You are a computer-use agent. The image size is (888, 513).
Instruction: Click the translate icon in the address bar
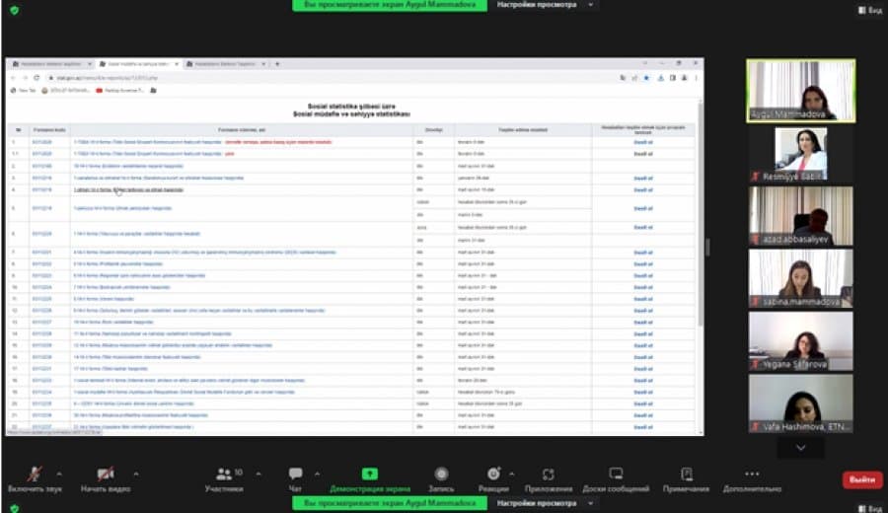[623, 78]
